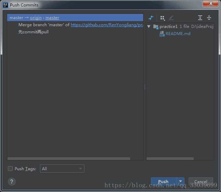Open the github.com/RenYongliang link
This screenshot has height=192, width=221.
107,25
